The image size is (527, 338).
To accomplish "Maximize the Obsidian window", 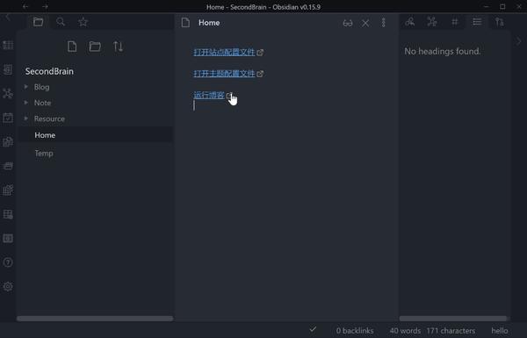I will (502, 7).
